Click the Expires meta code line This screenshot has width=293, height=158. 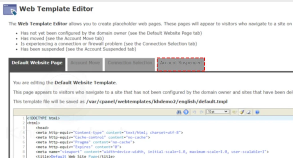click(x=78, y=147)
